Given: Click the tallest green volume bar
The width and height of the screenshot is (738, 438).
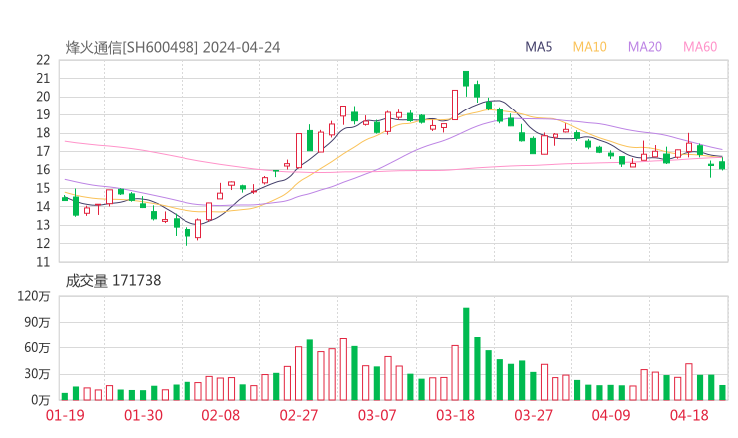Looking at the screenshot, I should coord(466,353).
